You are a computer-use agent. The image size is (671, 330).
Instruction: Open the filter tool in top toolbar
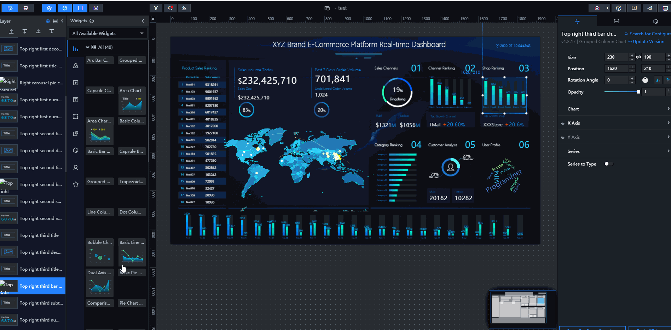156,8
